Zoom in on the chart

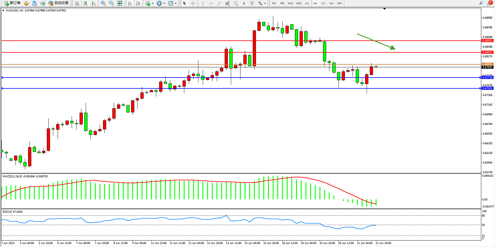pyautogui.click(x=103, y=3)
